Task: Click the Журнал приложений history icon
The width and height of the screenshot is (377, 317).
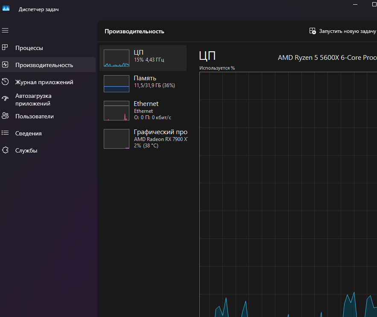Action: [5, 82]
